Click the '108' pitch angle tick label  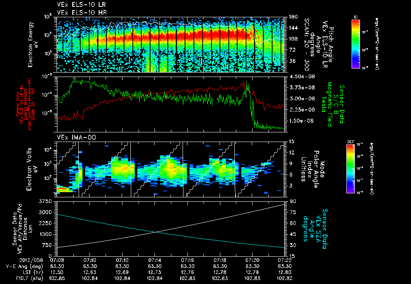293,39
